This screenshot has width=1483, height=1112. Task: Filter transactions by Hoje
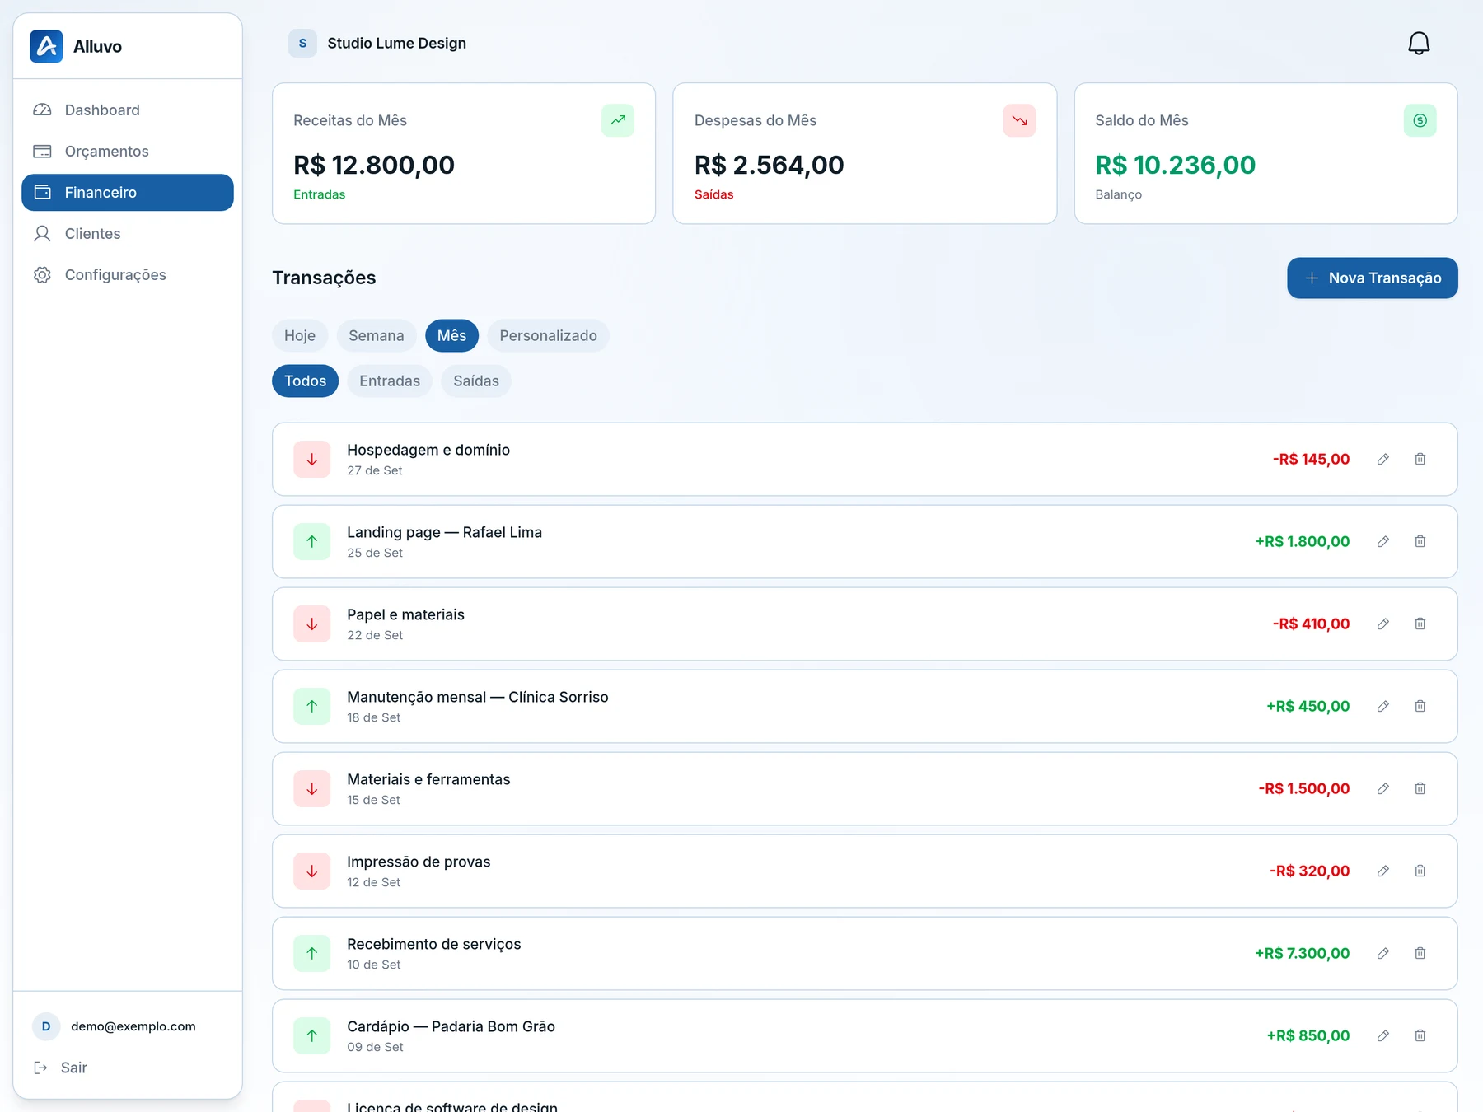tap(300, 336)
